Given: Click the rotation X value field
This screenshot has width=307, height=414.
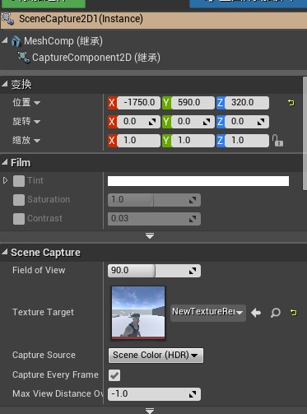Looking at the screenshot, I should (x=138, y=122).
